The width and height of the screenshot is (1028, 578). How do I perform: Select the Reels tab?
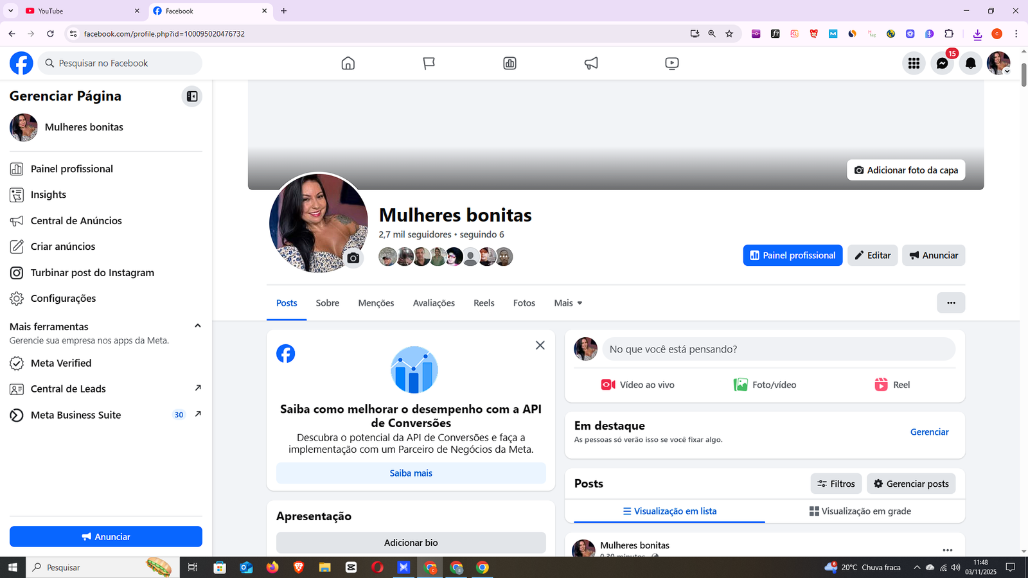484,302
